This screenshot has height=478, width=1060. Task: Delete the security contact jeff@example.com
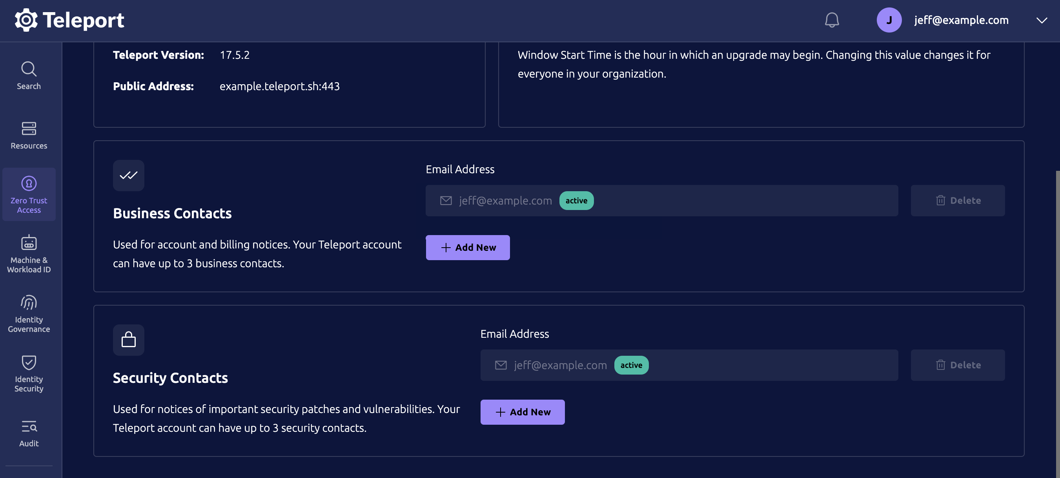point(958,365)
